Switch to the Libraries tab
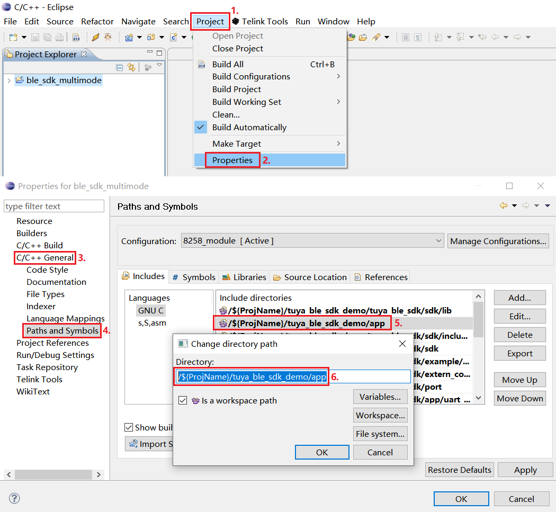556x512 pixels. [x=244, y=277]
